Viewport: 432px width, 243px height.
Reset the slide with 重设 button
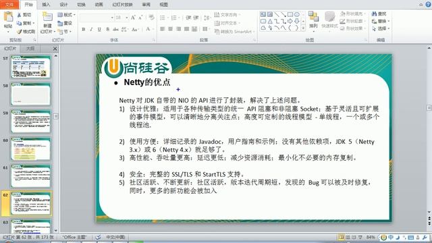click(65, 23)
